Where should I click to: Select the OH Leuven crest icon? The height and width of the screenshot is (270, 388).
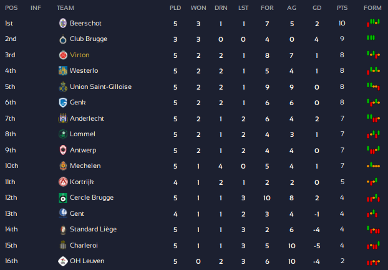click(63, 261)
